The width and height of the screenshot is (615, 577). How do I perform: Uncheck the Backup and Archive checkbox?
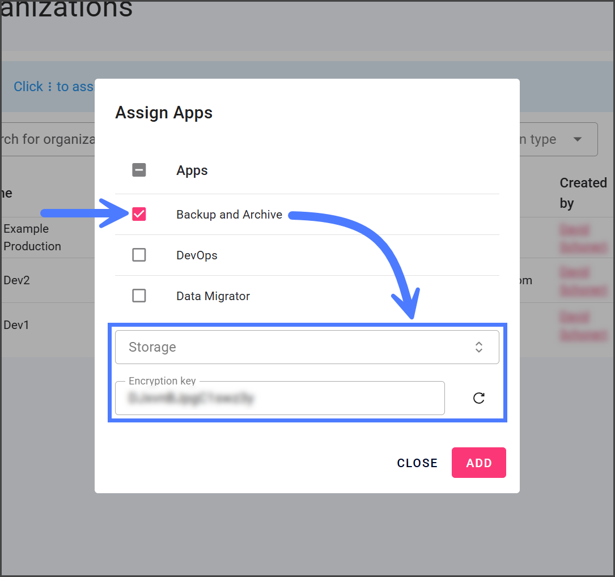(x=139, y=214)
